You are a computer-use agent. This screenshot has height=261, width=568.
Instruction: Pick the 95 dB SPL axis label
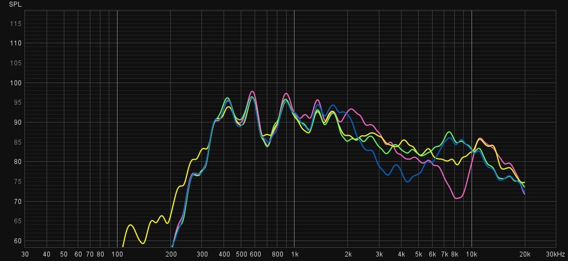point(18,103)
